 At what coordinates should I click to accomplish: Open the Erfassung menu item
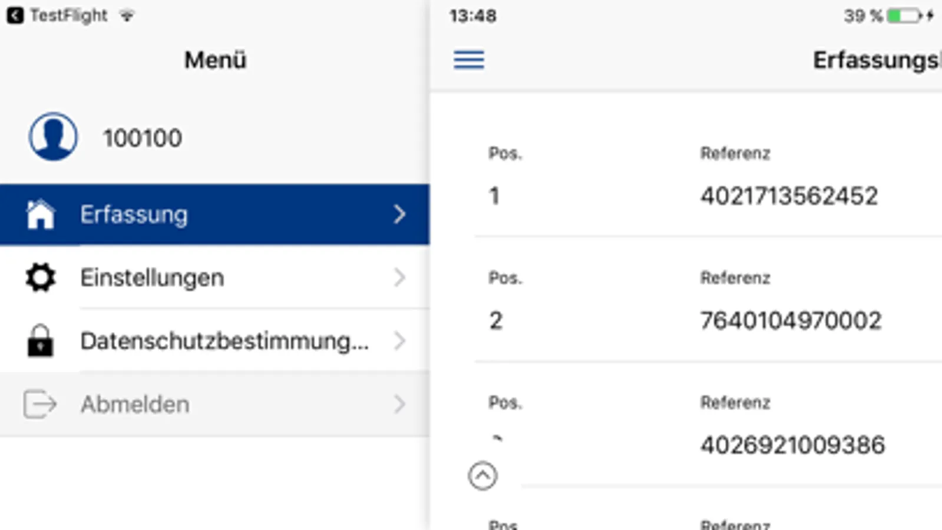click(134, 214)
